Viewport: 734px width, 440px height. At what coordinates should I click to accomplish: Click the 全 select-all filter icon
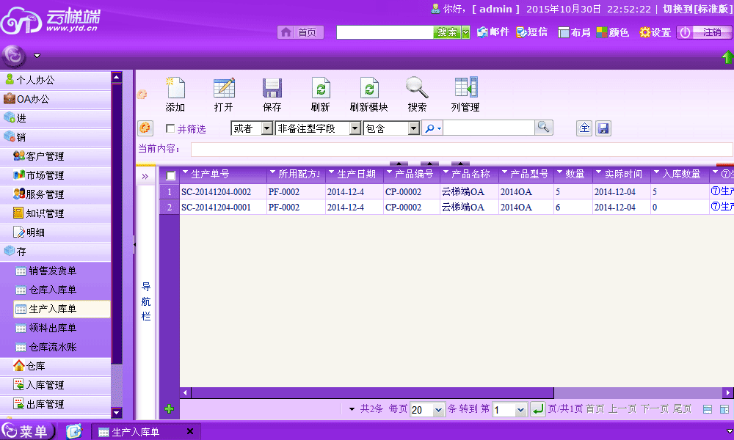pos(584,128)
